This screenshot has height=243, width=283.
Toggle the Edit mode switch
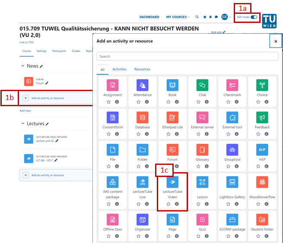pyautogui.click(x=254, y=17)
